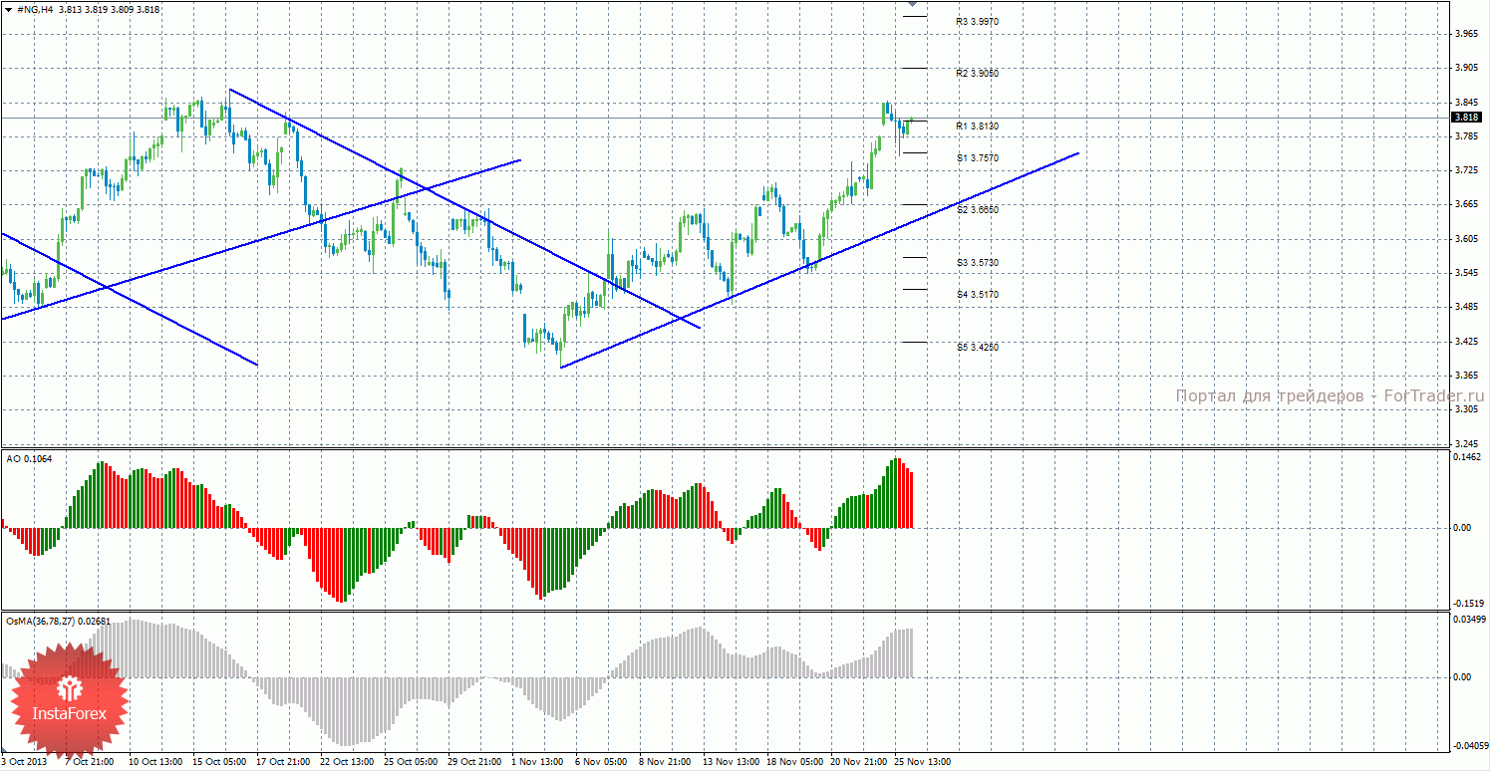Click the 3.545 price axis value
The width and height of the screenshot is (1491, 771).
pyautogui.click(x=1466, y=273)
